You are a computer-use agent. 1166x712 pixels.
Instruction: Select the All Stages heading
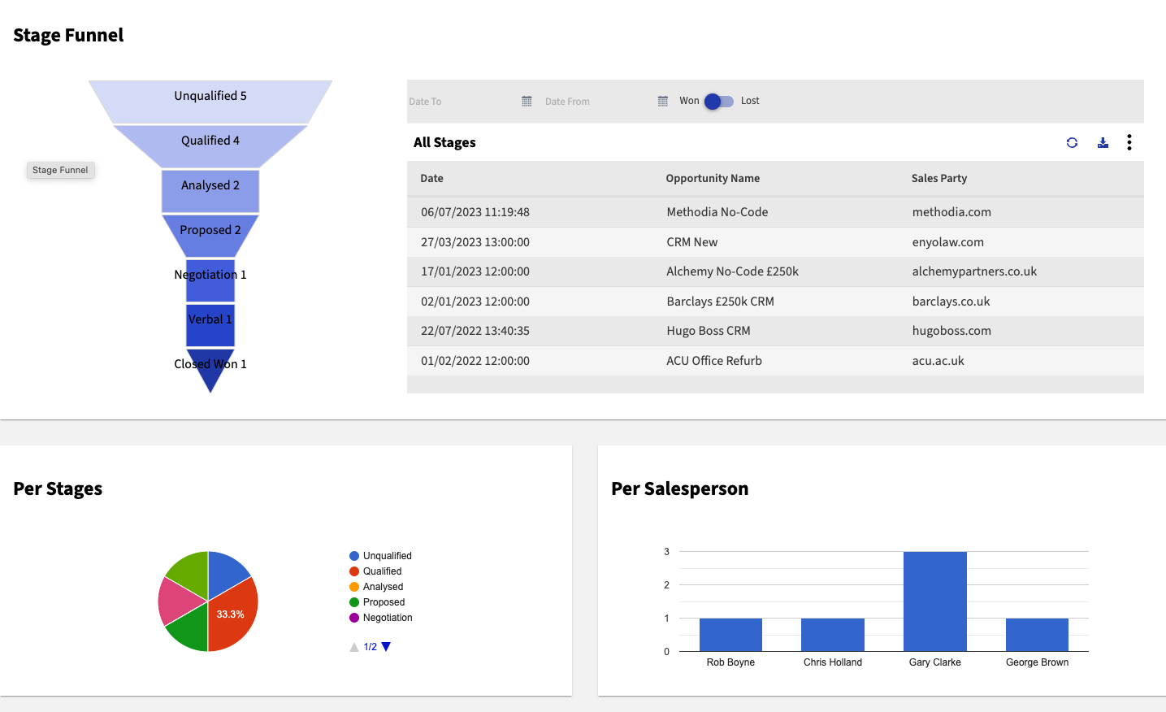[444, 142]
